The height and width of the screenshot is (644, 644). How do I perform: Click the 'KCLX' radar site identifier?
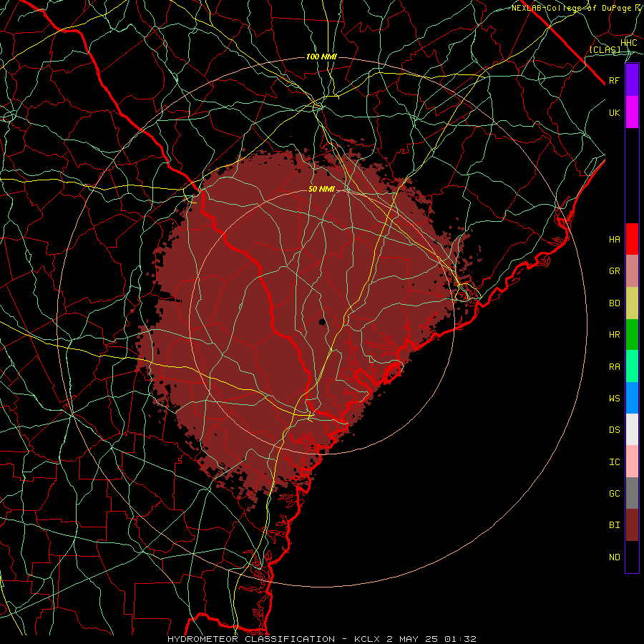point(367,639)
